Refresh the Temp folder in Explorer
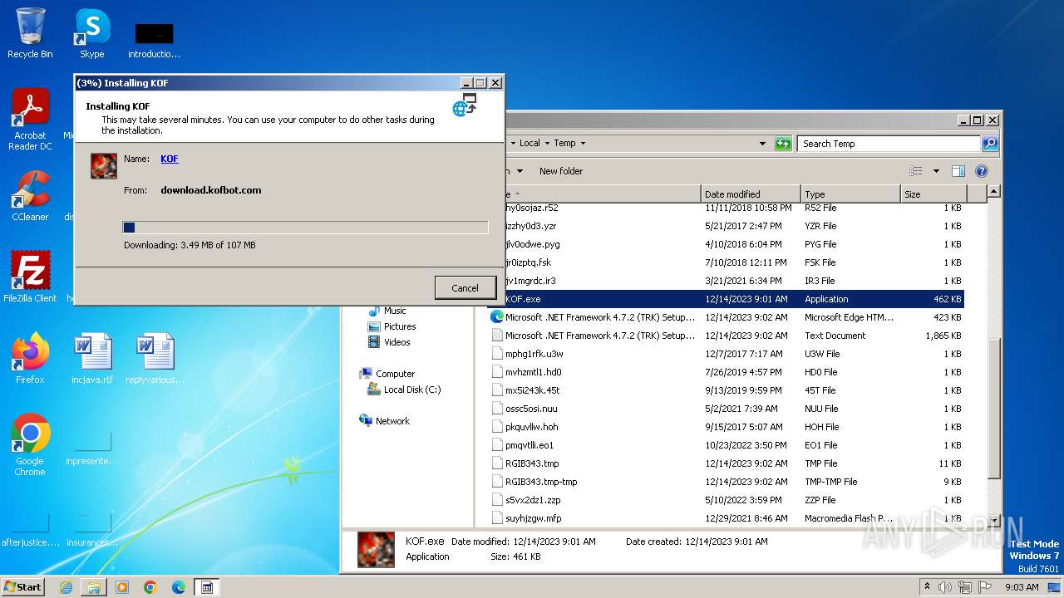The height and width of the screenshot is (598, 1064). point(783,144)
